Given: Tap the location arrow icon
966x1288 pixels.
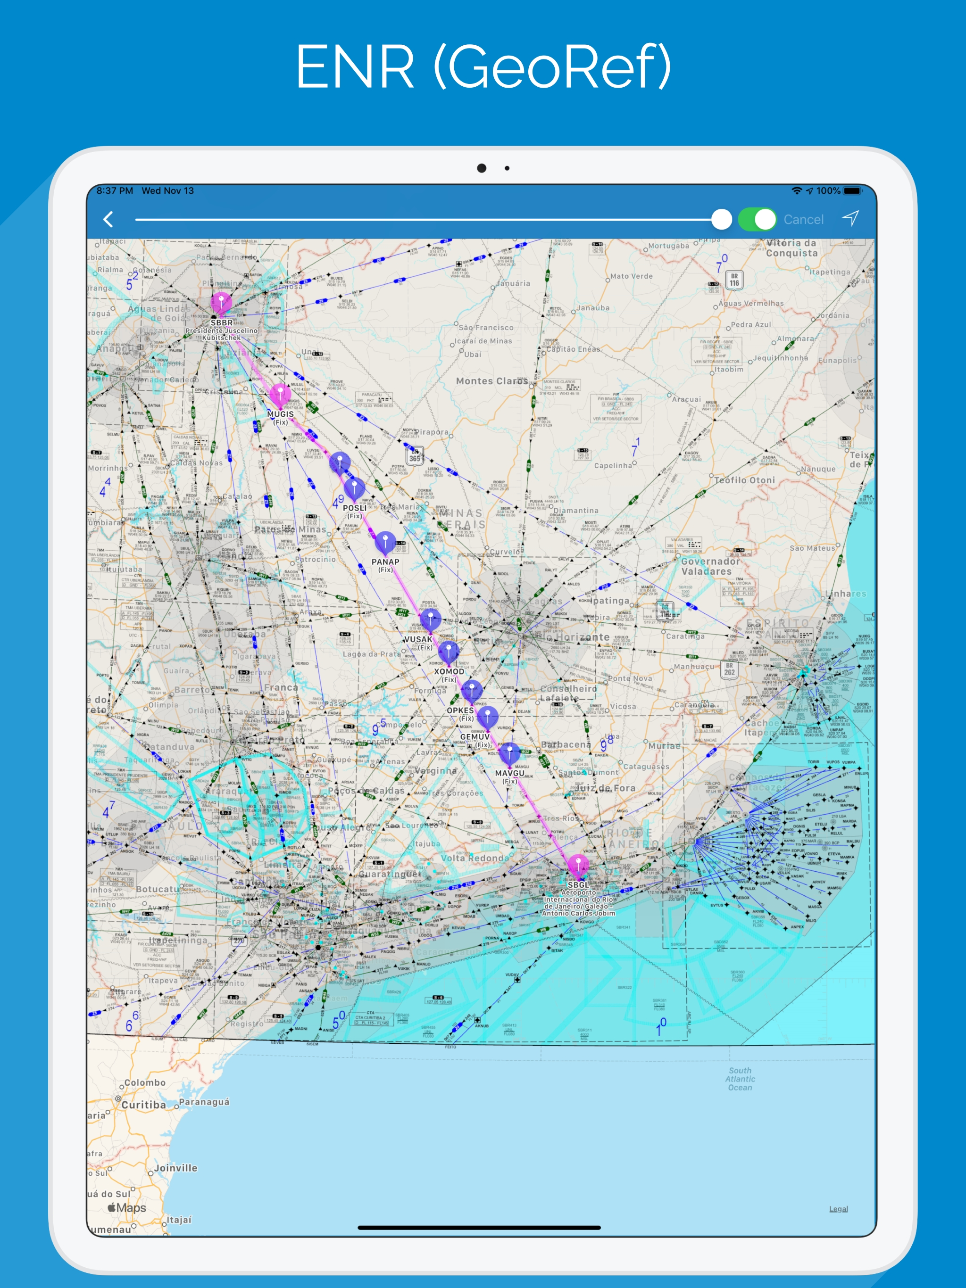Looking at the screenshot, I should pos(850,218).
